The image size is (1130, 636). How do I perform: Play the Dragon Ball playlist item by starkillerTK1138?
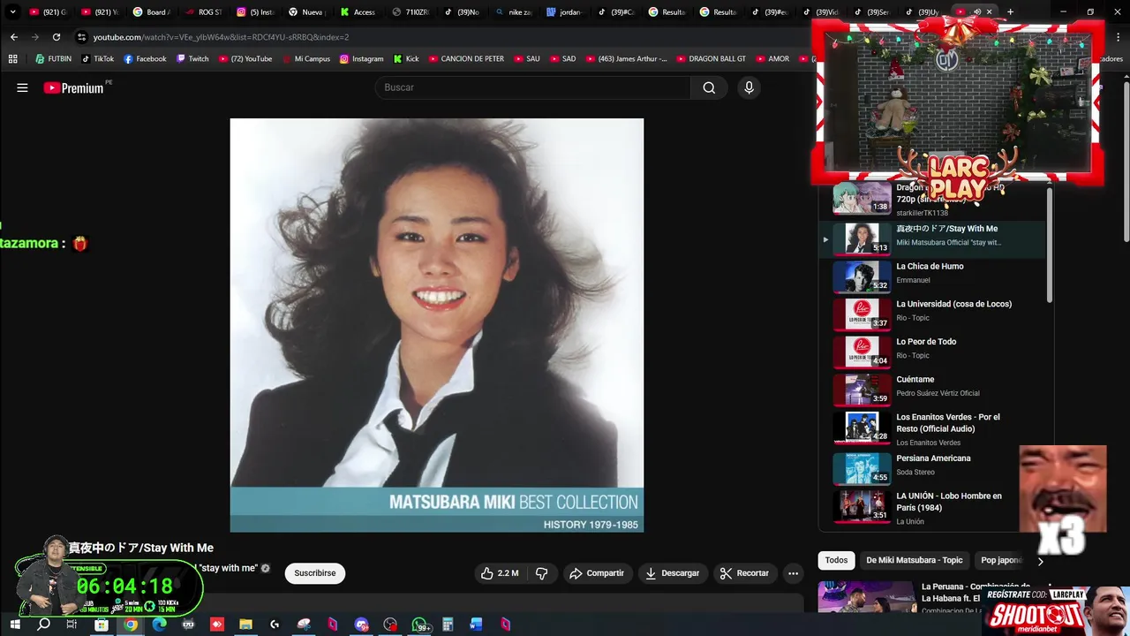[x=931, y=200]
